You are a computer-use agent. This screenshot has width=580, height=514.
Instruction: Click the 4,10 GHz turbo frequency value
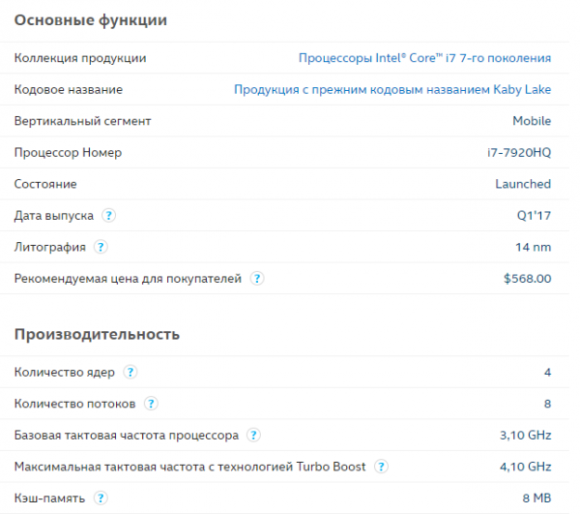(526, 467)
